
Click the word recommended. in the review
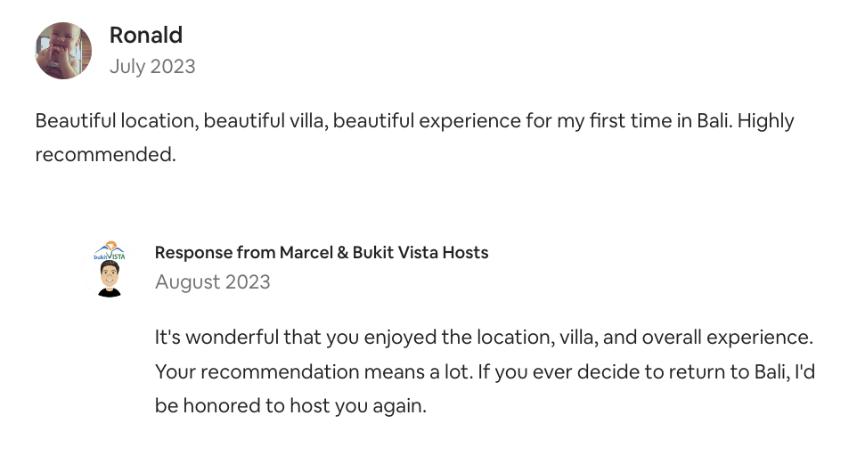pyautogui.click(x=105, y=155)
